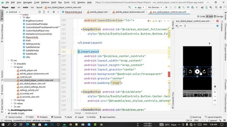Click the rewind icon in layout preview
The height and width of the screenshot is (127, 227).
click(190, 72)
